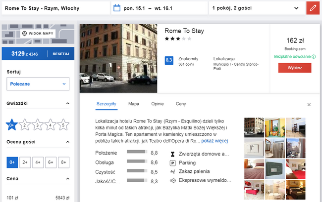322x202 pixels.
Task: Select the 0+ guest rating filter
Action: point(12,162)
